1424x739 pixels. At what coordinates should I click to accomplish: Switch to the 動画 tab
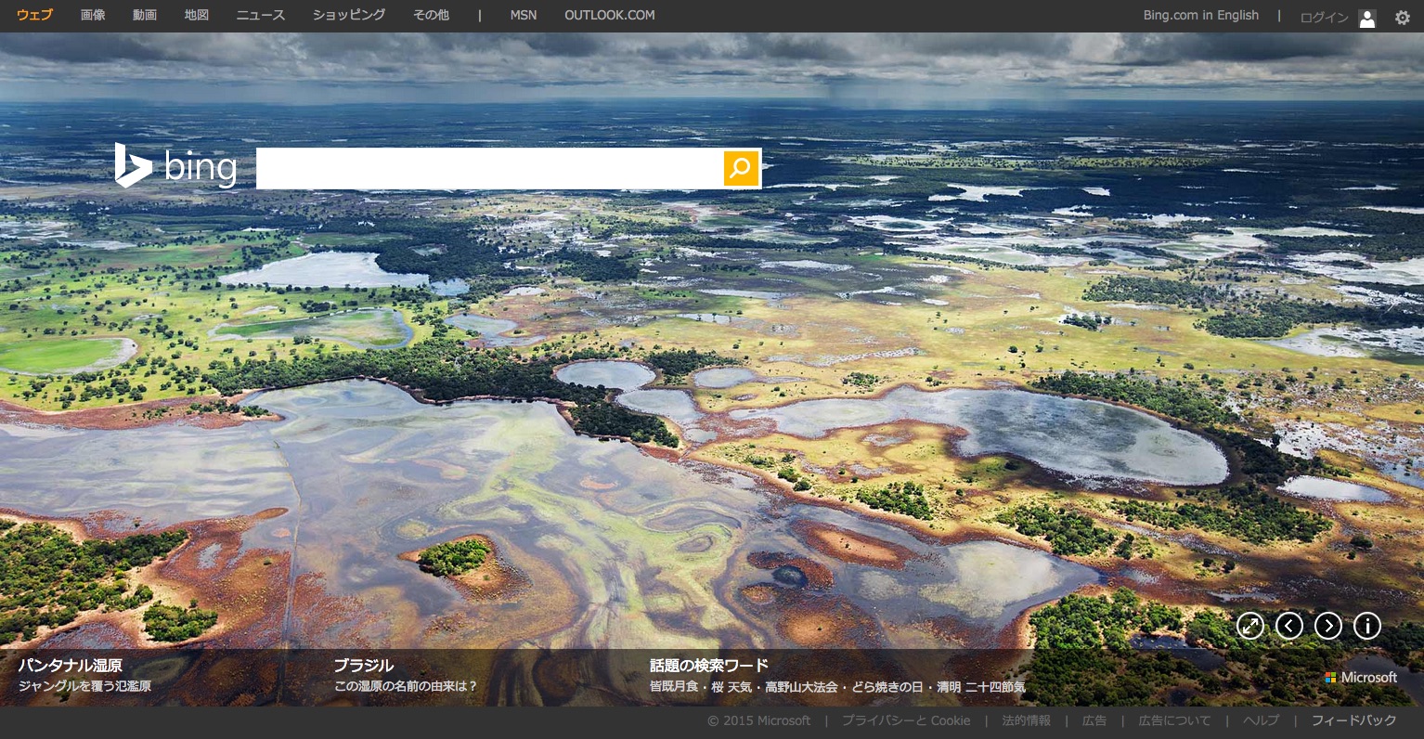point(145,15)
